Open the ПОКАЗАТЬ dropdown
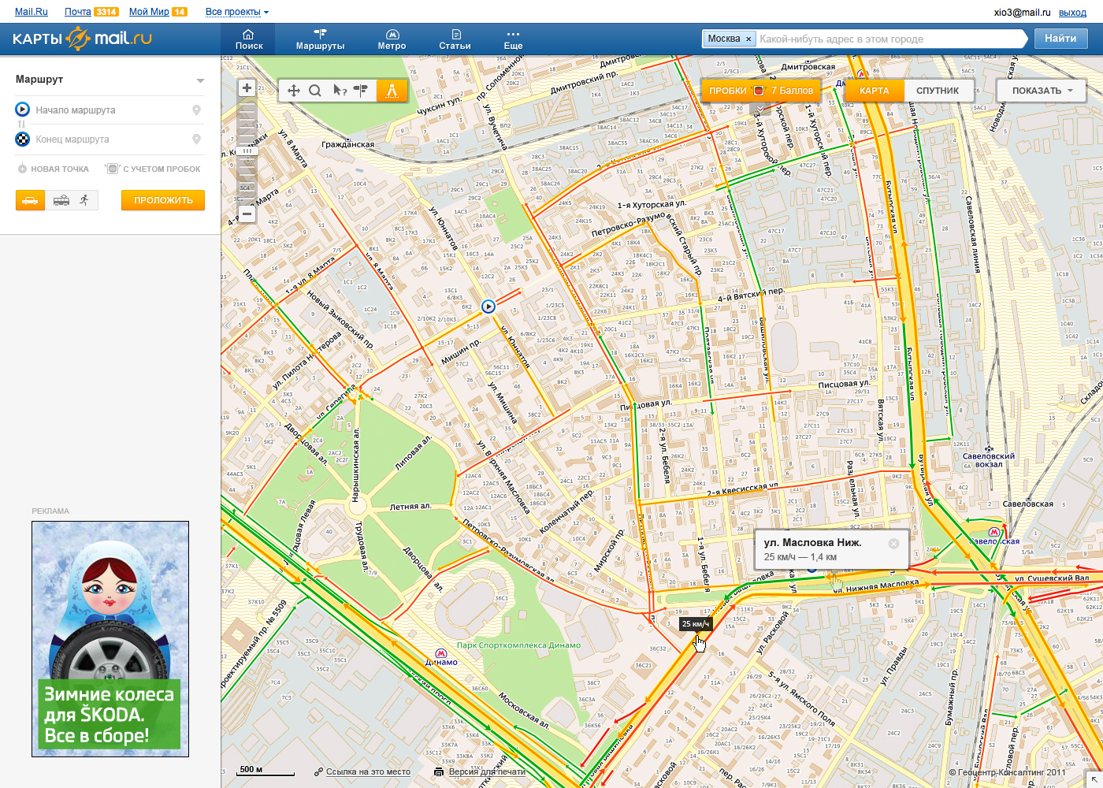 click(x=1042, y=91)
